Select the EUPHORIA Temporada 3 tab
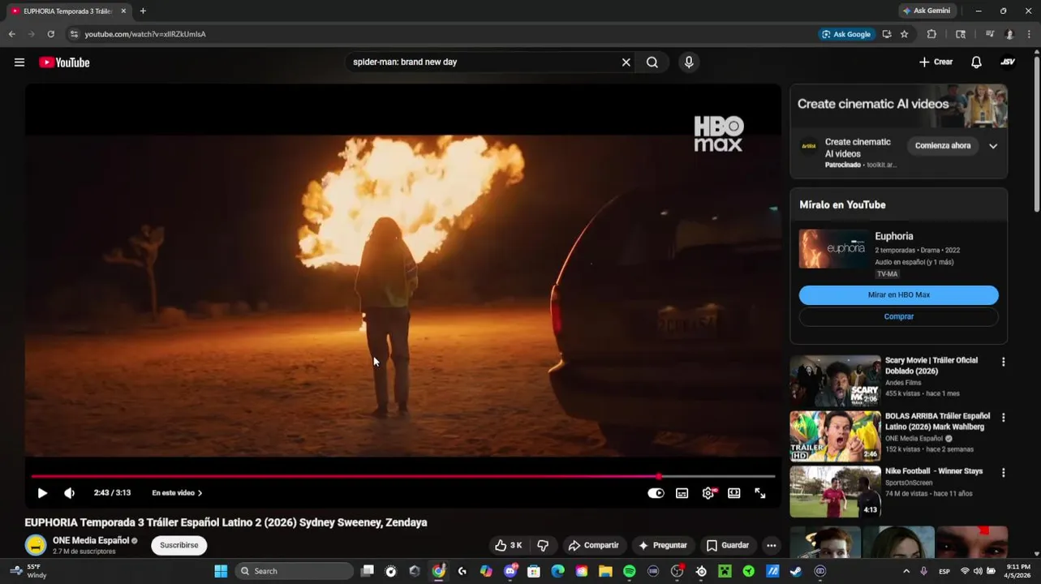The height and width of the screenshot is (584, 1041). [x=67, y=11]
